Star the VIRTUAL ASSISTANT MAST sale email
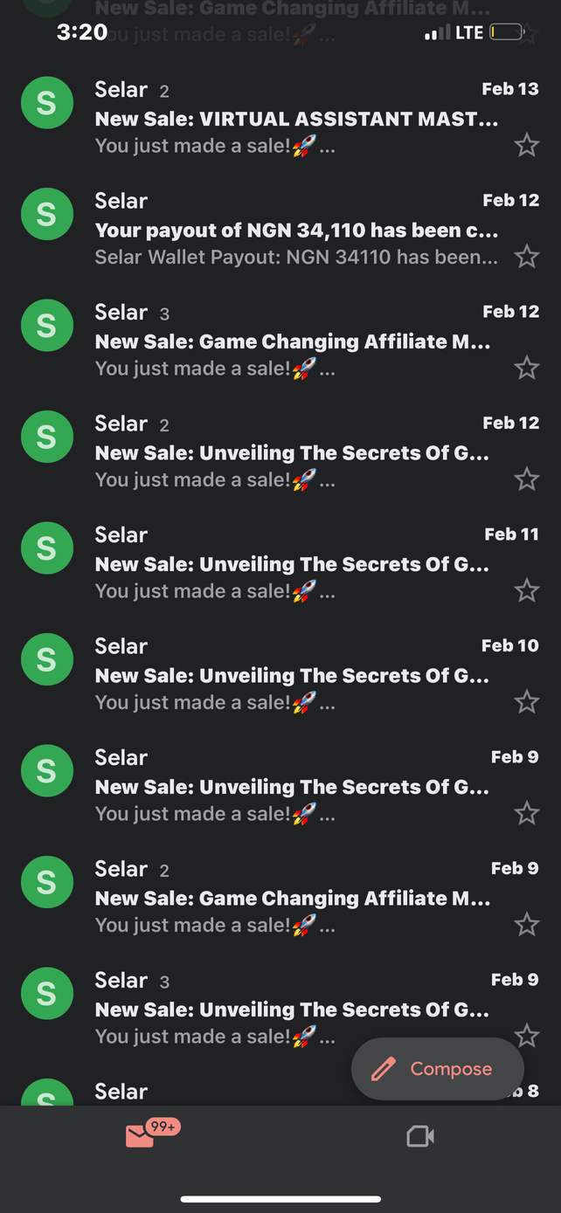 [526, 145]
